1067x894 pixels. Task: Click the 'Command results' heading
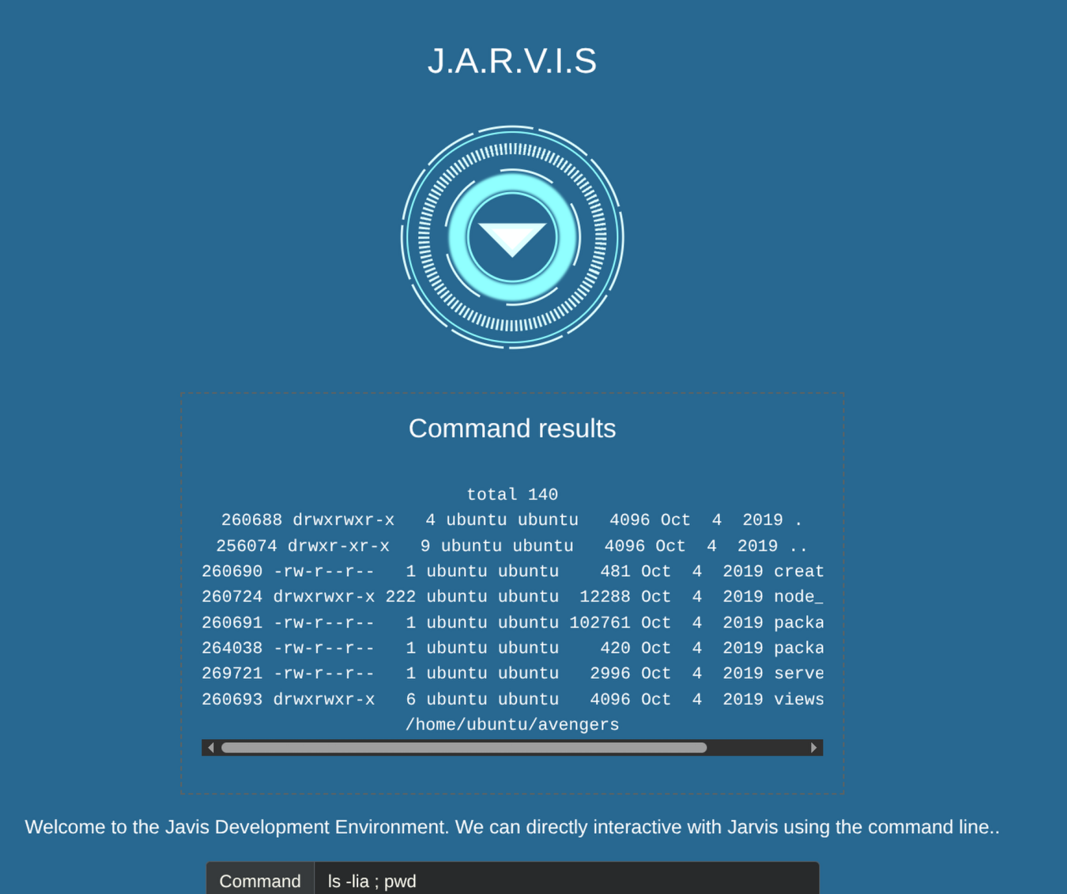click(x=512, y=428)
